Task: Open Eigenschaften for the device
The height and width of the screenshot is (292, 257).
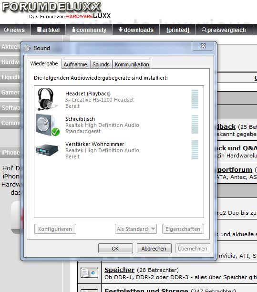Action: pos(183,229)
